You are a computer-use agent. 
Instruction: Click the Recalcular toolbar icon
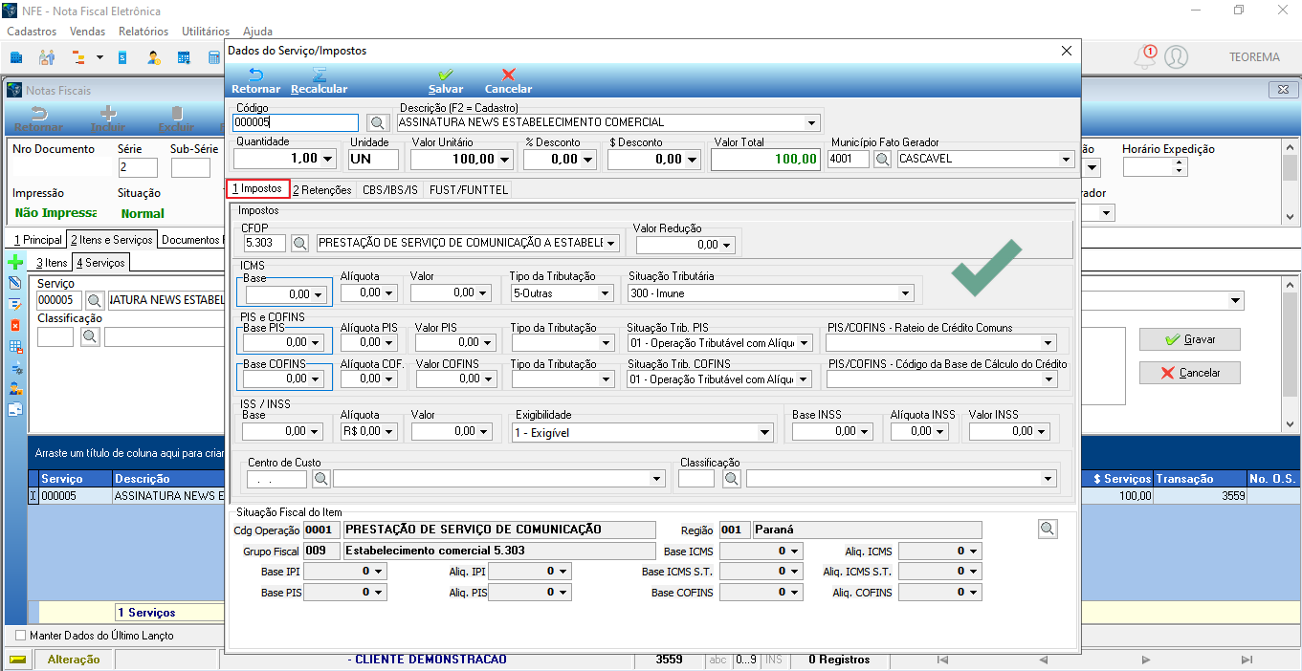(x=320, y=75)
